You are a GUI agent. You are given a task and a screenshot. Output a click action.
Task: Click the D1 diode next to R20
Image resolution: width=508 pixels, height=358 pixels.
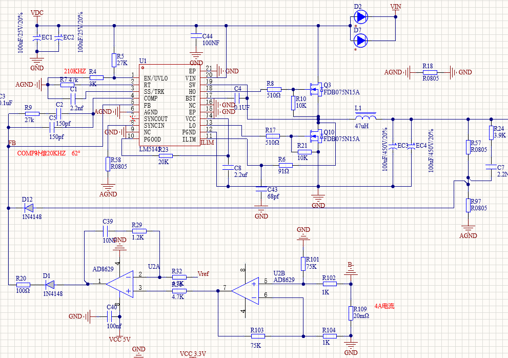pos(51,284)
